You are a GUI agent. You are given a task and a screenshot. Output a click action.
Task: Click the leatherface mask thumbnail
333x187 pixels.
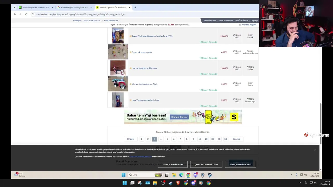coord(118,36)
